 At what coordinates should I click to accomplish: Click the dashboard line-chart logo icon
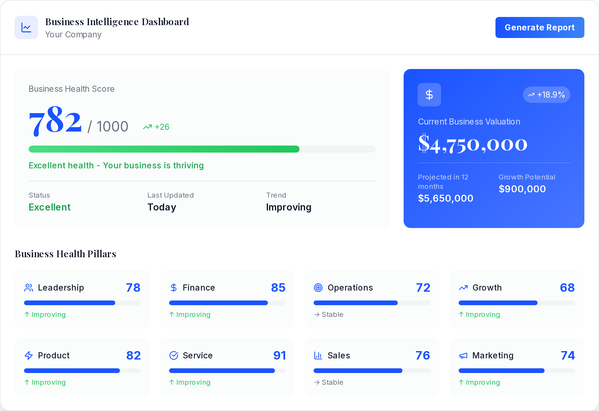(x=26, y=27)
